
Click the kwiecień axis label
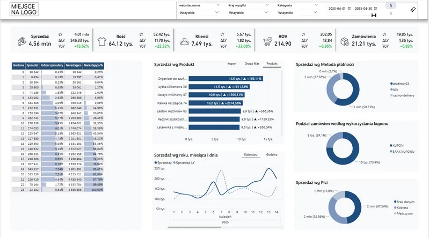click(225, 217)
